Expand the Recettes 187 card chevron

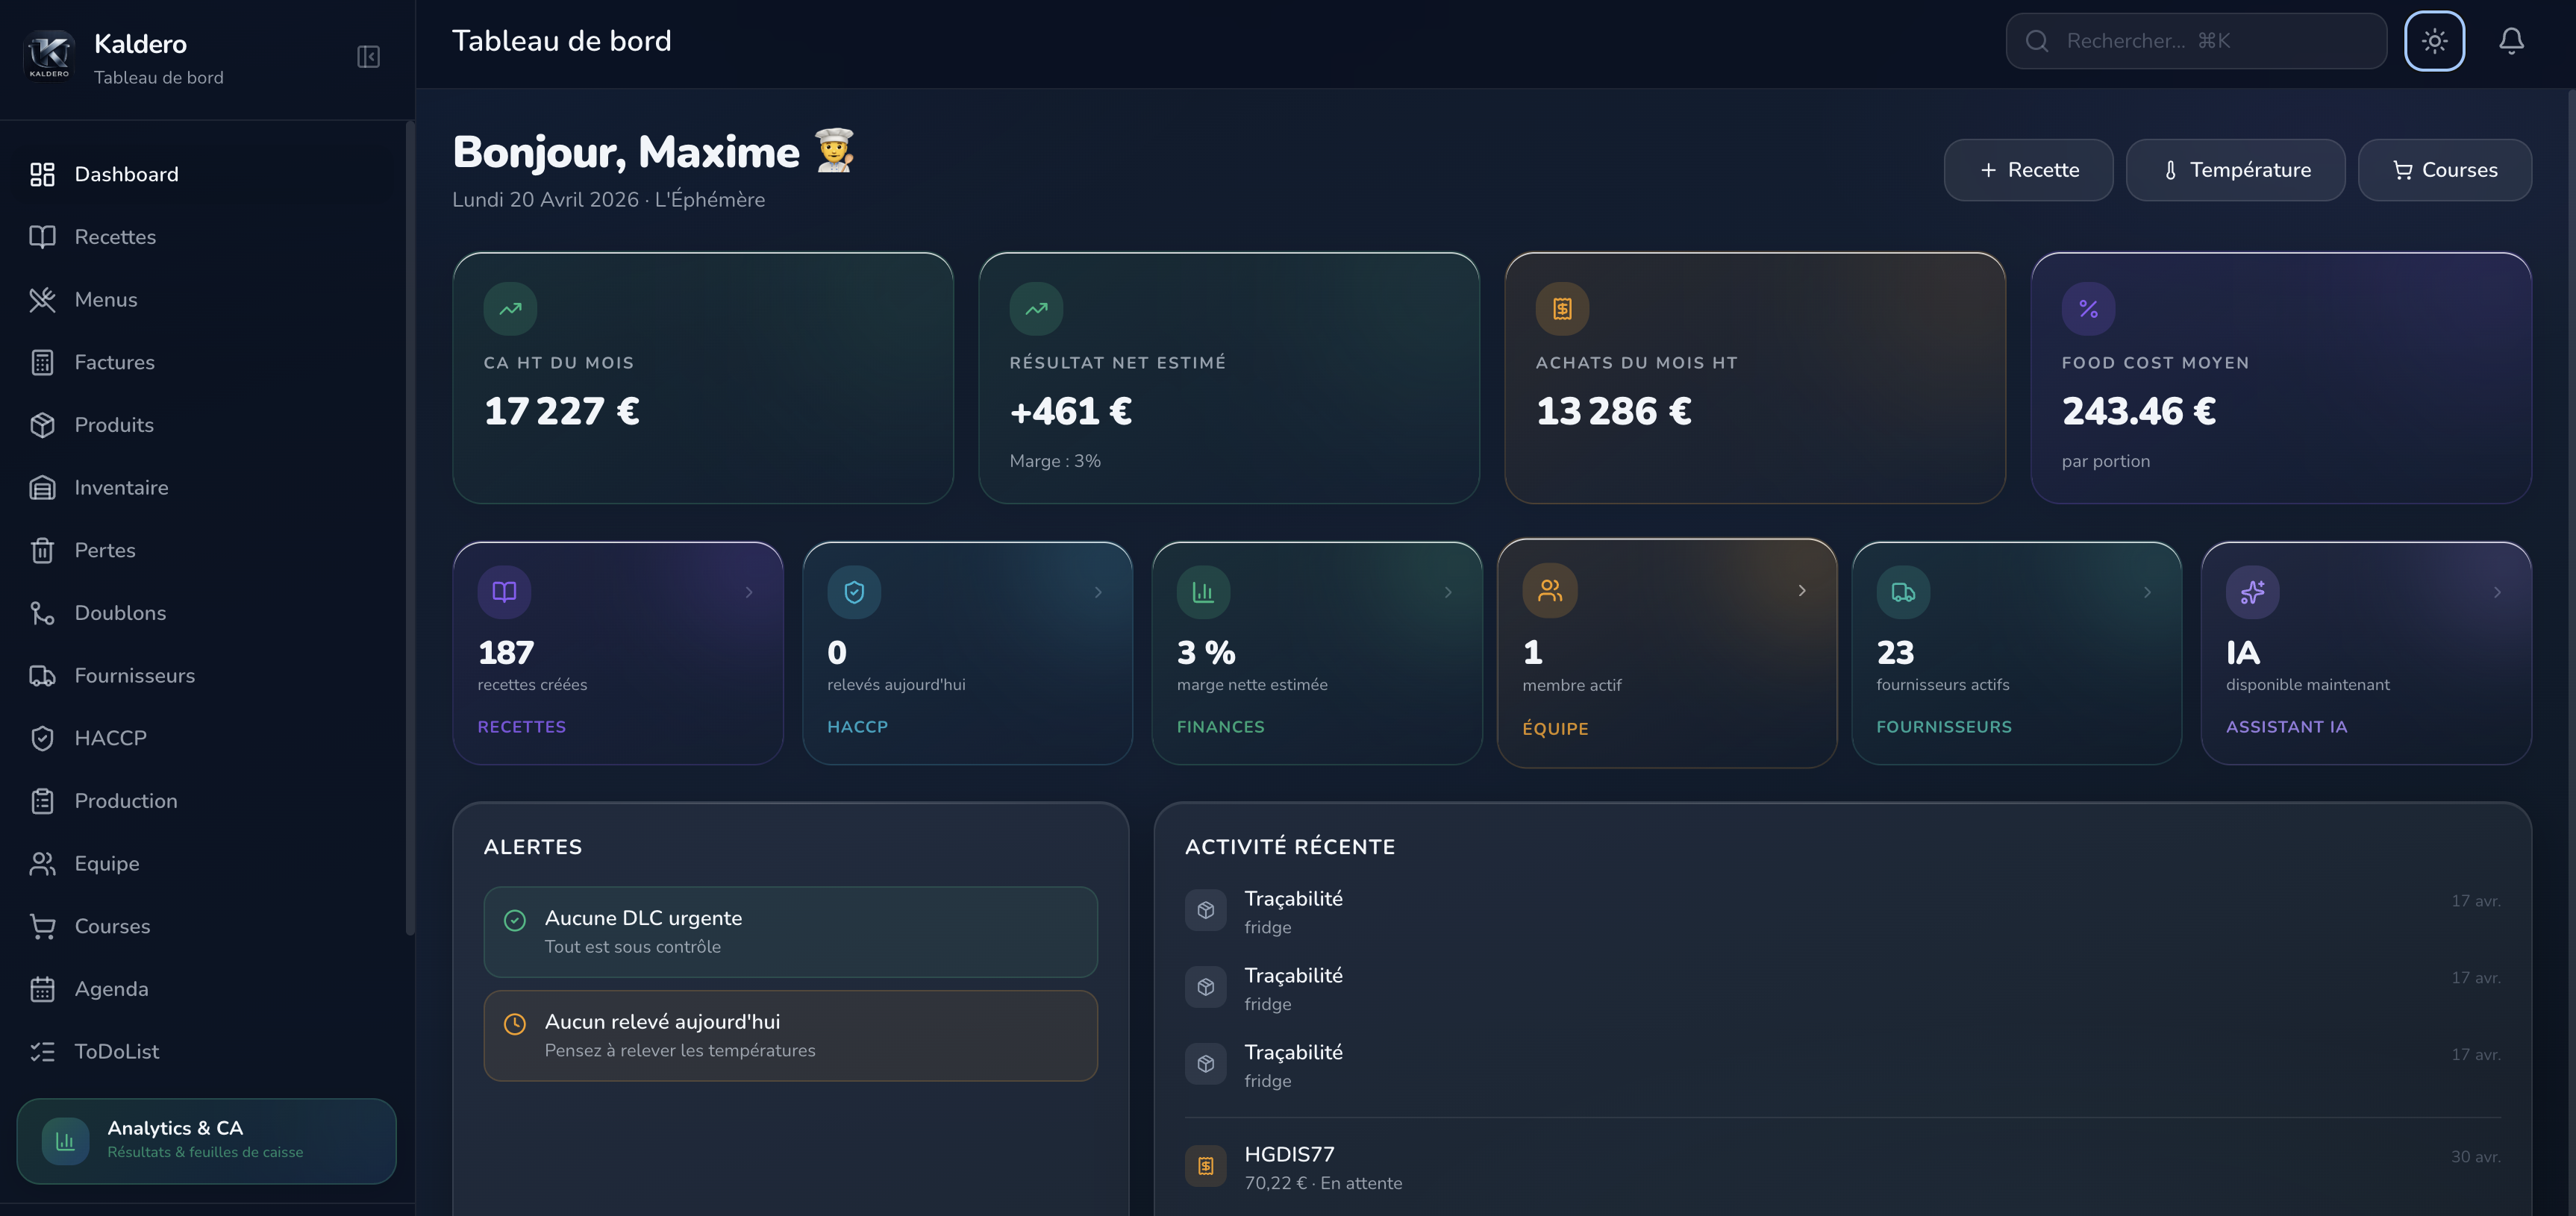pos(748,592)
